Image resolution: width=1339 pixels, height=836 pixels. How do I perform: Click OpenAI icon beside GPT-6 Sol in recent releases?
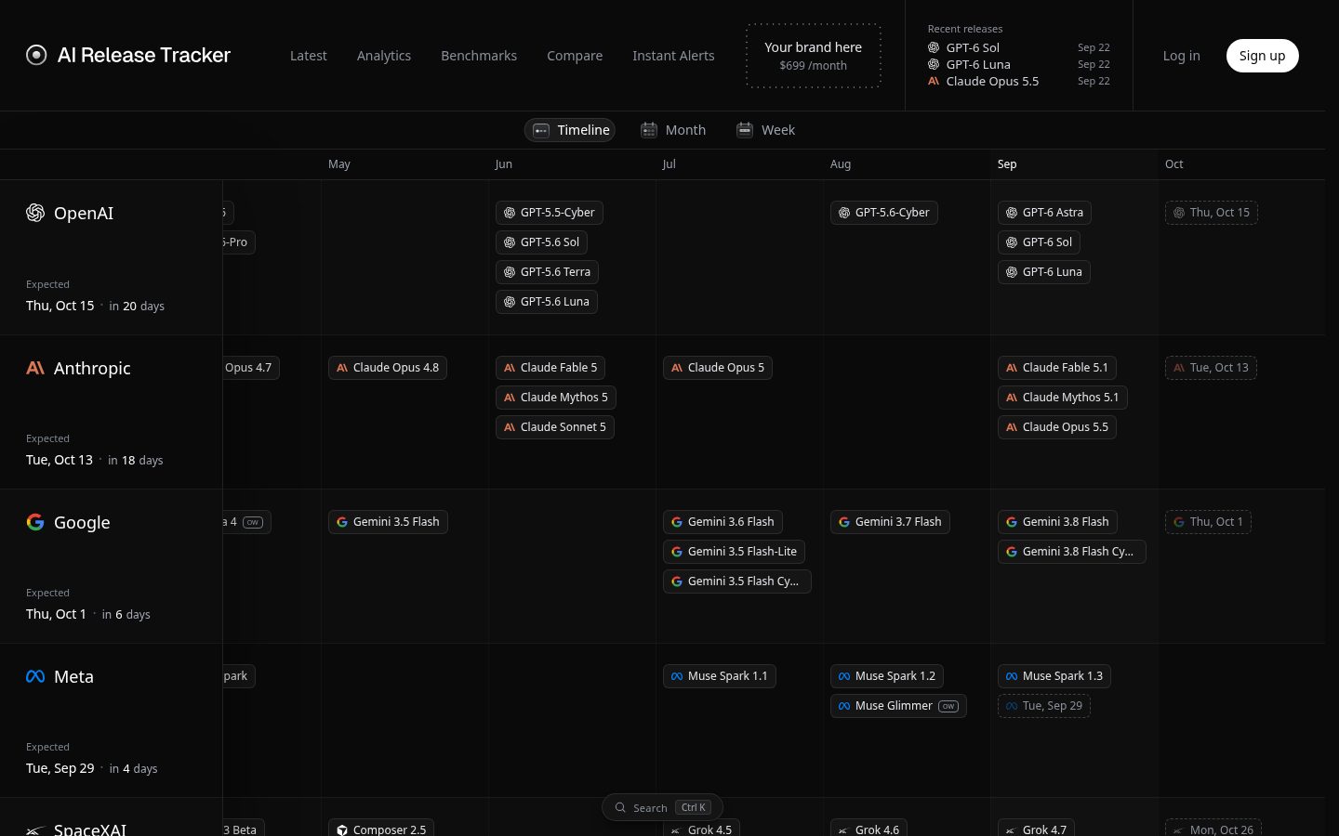point(934,47)
